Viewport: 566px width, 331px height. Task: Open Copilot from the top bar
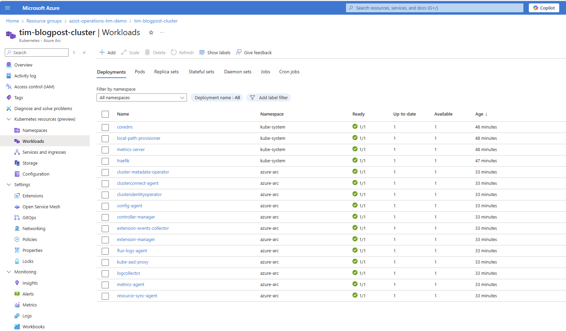point(544,8)
